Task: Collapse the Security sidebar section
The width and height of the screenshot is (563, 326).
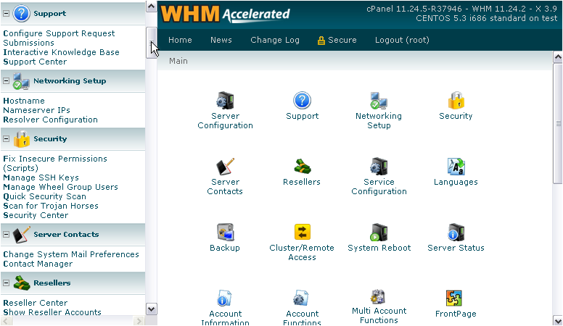Action: 7,138
